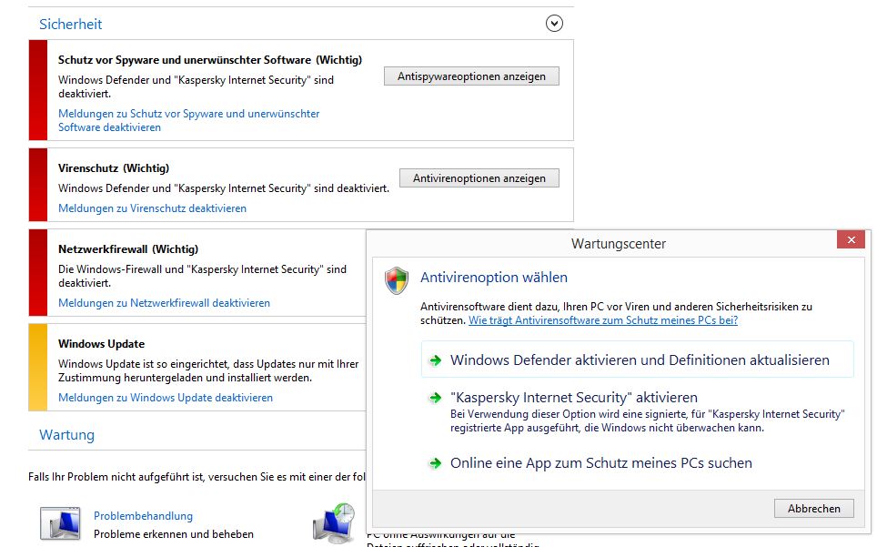The height and width of the screenshot is (547, 877).
Task: Choose Online eine App zum Schutz suchen
Action: point(600,463)
